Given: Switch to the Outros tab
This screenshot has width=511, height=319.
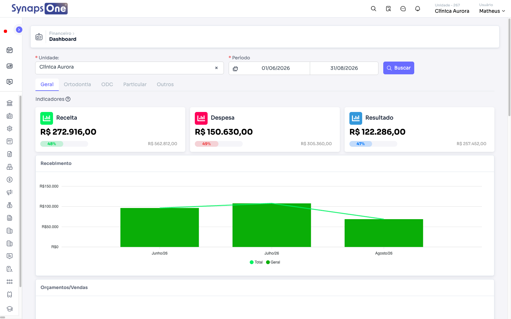Looking at the screenshot, I should (x=165, y=85).
